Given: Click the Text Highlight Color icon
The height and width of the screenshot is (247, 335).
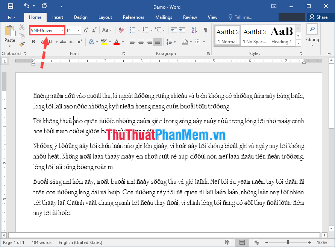Looking at the screenshot, I should [x=105, y=41].
